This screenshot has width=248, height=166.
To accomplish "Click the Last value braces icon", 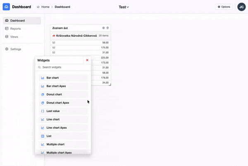I will point(43,111).
